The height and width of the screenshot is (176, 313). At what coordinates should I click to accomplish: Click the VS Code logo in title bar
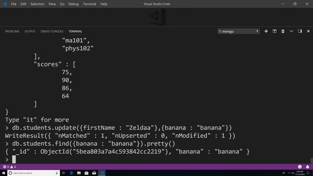[5, 4]
